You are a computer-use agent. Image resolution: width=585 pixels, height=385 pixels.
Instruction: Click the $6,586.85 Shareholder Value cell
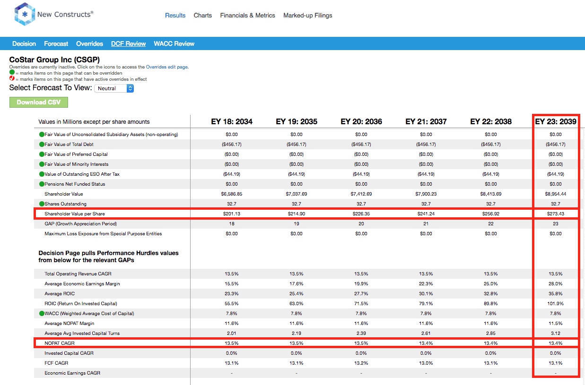coord(232,194)
